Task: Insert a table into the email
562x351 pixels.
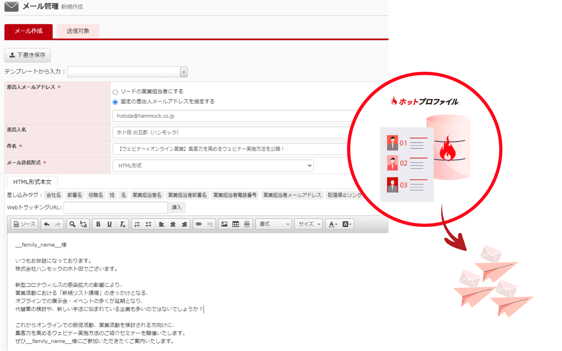Action: tap(236, 224)
